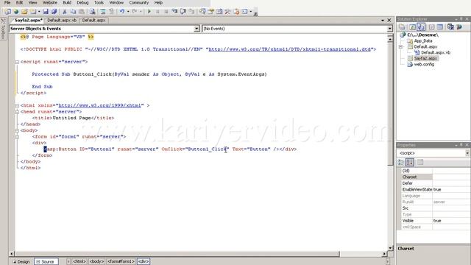Viewport: 471px width, 265px height.
Task: Click the editor horizontal scrollbar
Action: pyautogui.click(x=197, y=254)
